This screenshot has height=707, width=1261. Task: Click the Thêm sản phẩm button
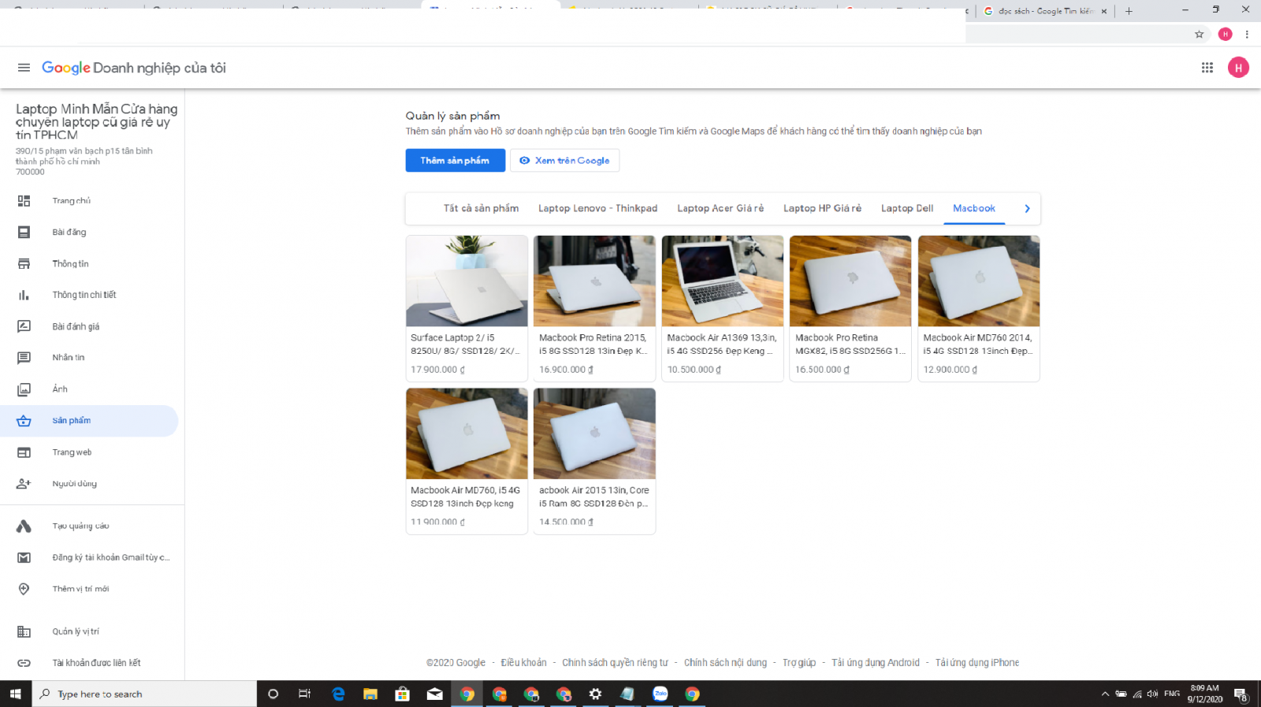(455, 160)
